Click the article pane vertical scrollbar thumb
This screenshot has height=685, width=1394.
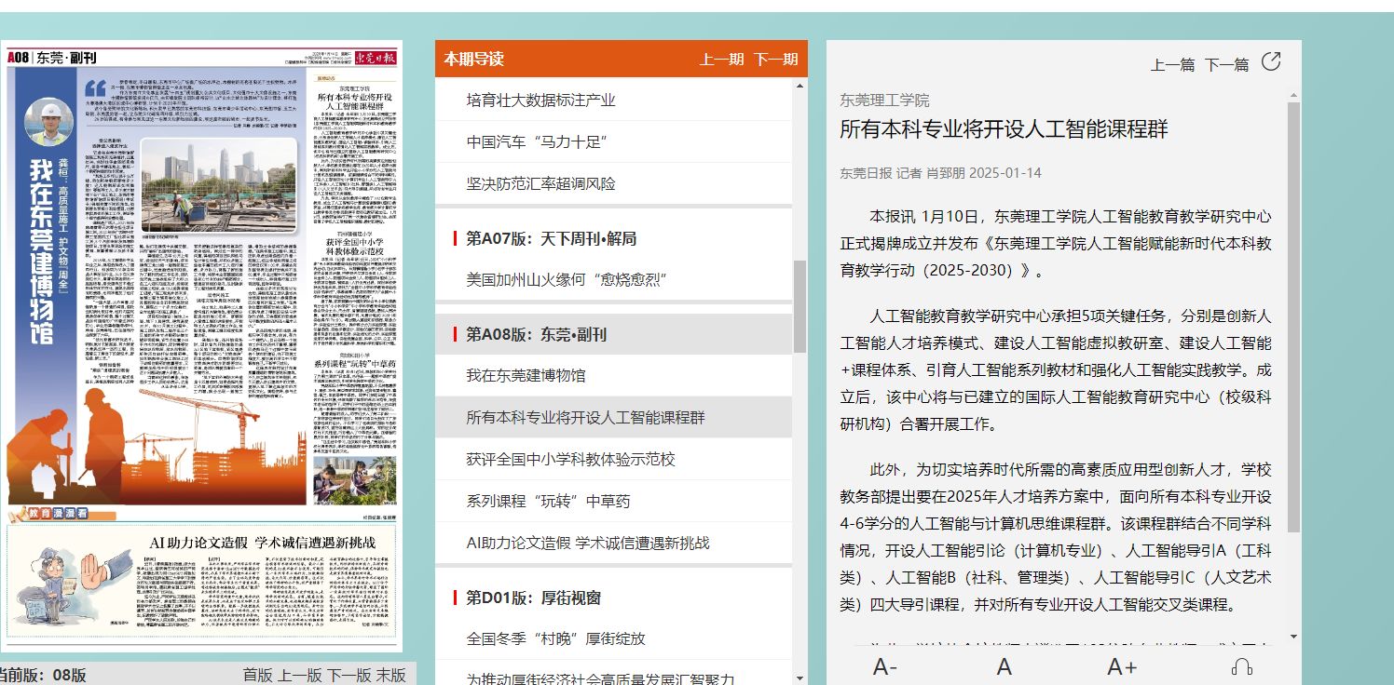point(1293,316)
